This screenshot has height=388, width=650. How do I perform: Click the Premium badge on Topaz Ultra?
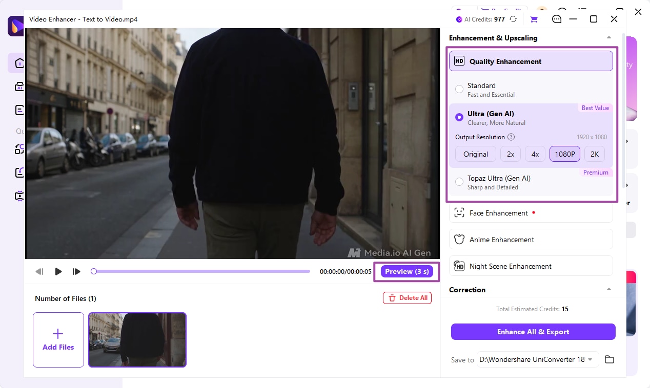(596, 173)
